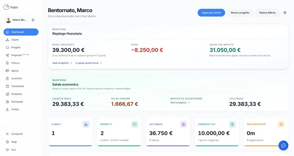Click the Corrispettivi card receipt icon
Image resolution: width=294 pixels, height=156 pixels.
click(232, 124)
